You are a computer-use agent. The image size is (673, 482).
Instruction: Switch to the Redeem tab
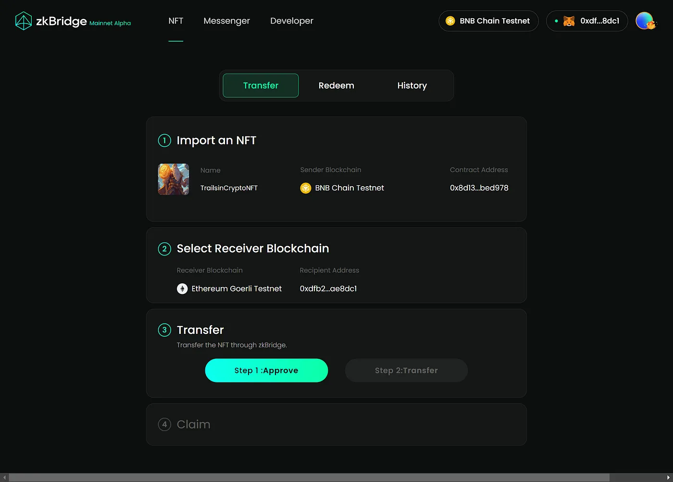(336, 86)
